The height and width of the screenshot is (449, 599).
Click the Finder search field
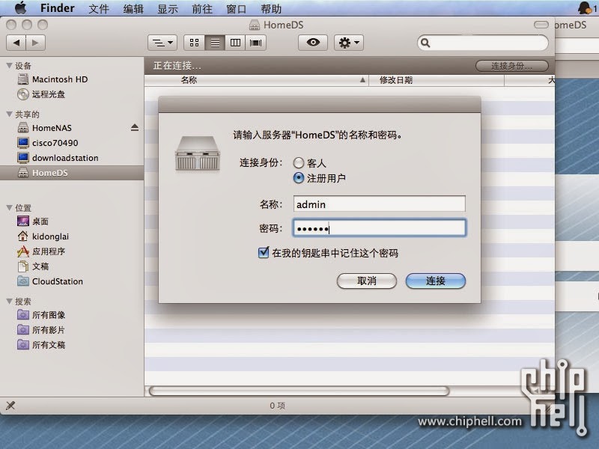coord(483,43)
